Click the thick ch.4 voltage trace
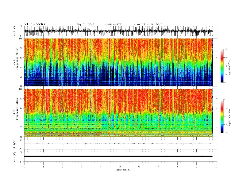The width and height of the screenshot is (243, 187). click(118, 156)
